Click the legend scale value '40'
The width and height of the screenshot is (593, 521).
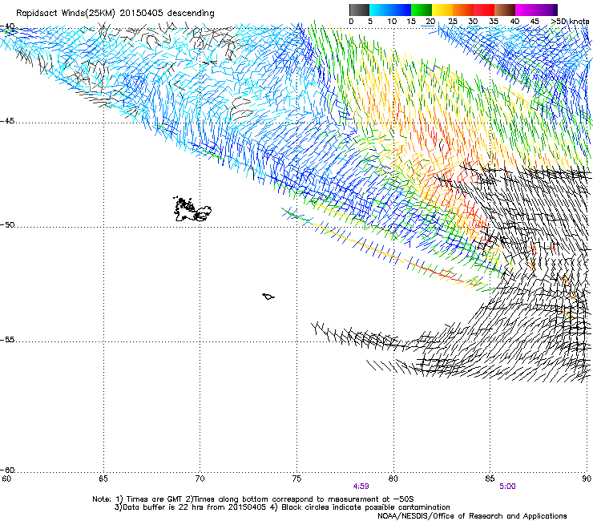[514, 22]
